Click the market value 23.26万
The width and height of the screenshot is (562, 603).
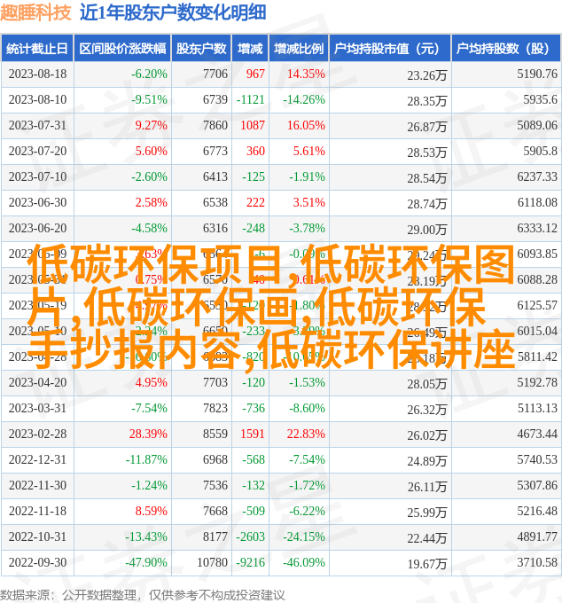426,75
